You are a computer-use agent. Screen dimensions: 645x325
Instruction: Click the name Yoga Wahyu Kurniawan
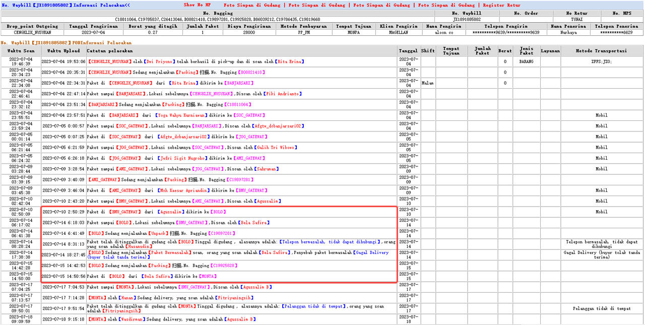coord(182,115)
